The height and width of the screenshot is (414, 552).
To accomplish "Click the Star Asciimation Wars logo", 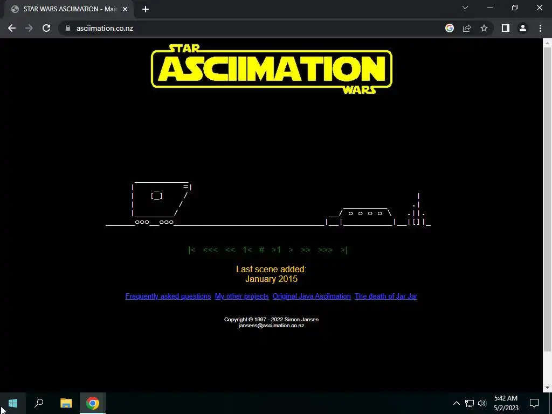I will pyautogui.click(x=272, y=69).
